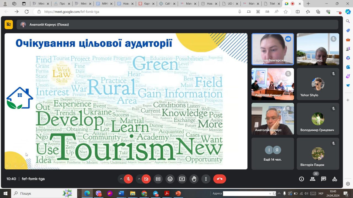Switch keyboard language 'УКР'
The width and height of the screenshot is (353, 198).
(321, 194)
